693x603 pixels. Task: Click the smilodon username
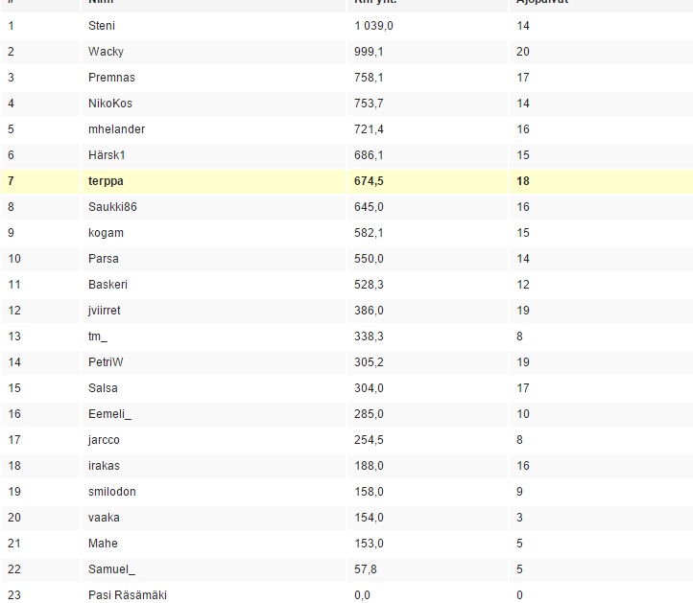tap(111, 492)
